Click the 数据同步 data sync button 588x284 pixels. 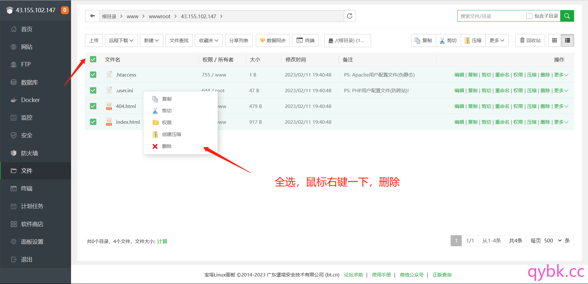click(273, 40)
